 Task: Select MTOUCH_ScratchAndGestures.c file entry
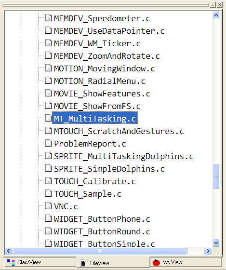(119, 132)
